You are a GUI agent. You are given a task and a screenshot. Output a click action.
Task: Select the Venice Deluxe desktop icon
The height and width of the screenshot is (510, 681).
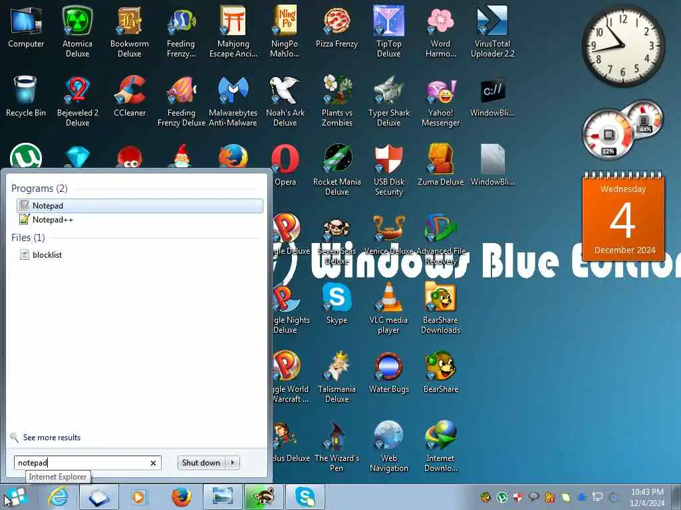coord(388,234)
